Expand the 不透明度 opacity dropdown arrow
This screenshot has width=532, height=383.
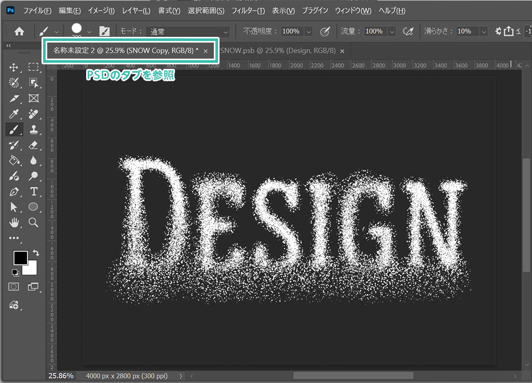tap(309, 32)
